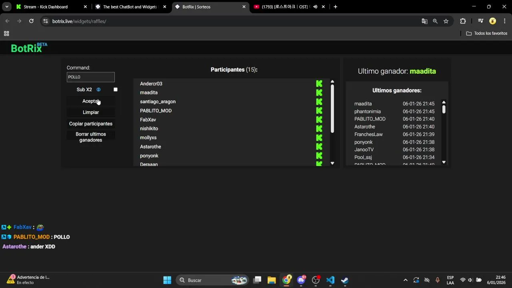Image resolution: width=512 pixels, height=288 pixels.
Task: Switch to the YouTube OST tab
Action: pos(289,7)
